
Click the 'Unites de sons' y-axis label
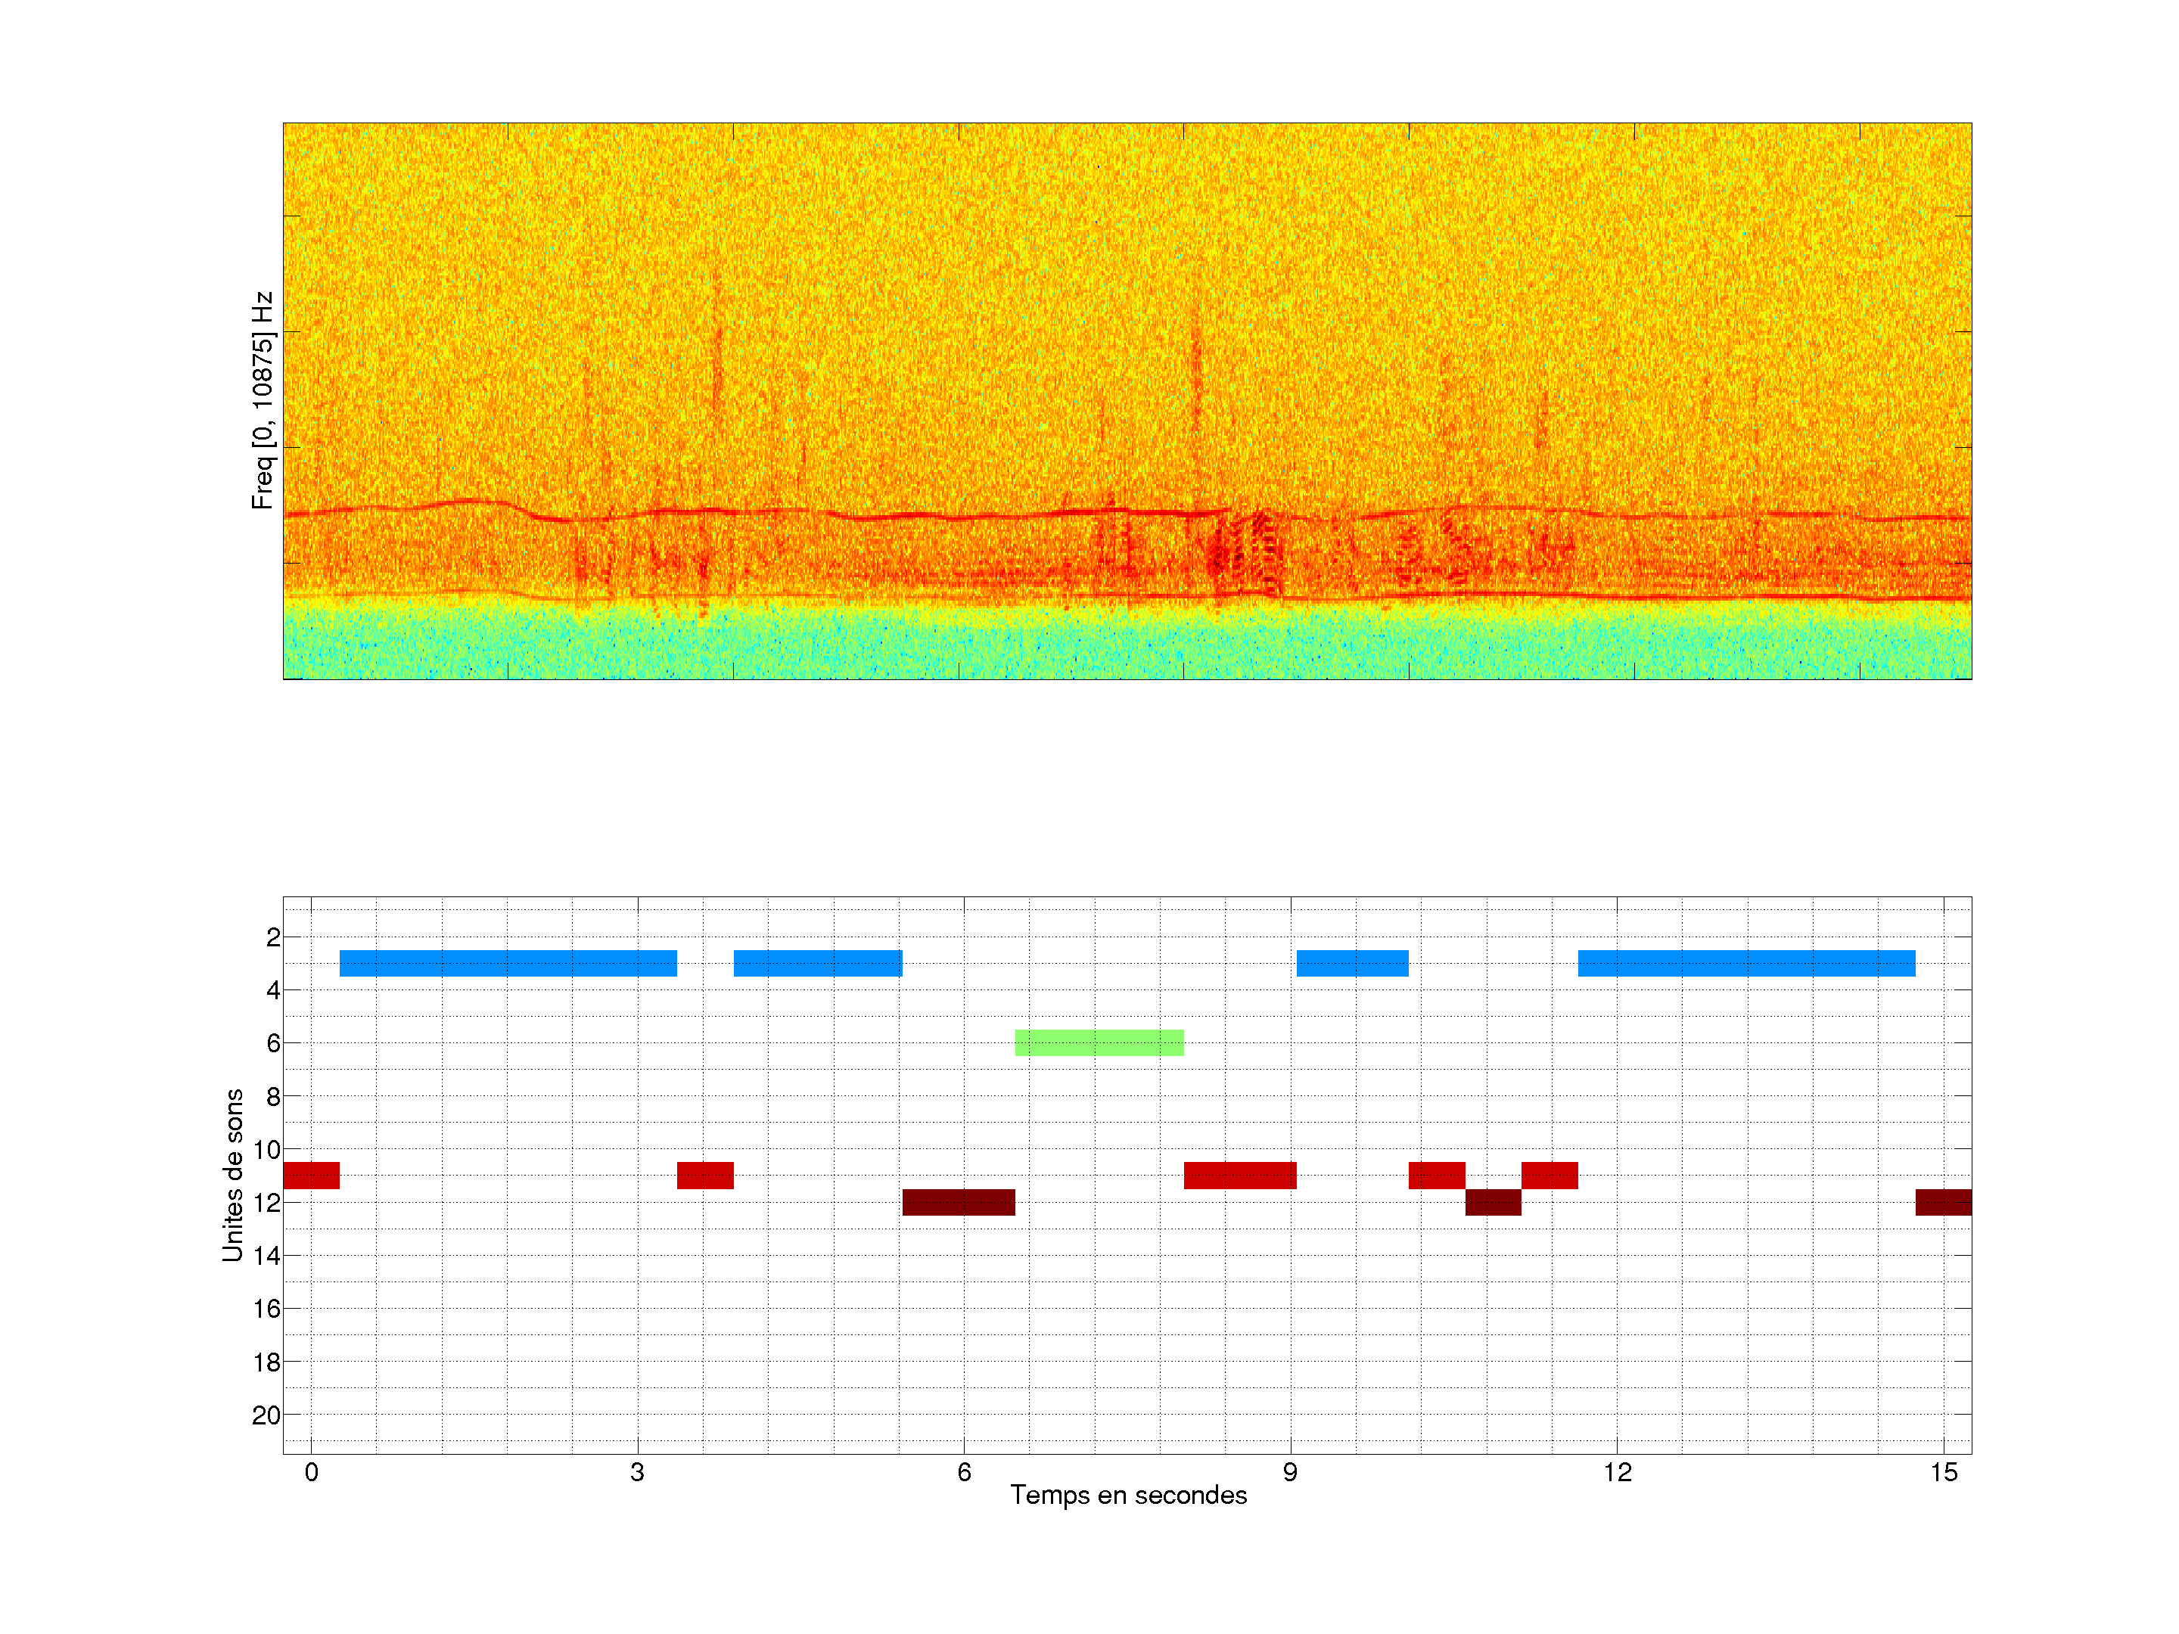[234, 1174]
